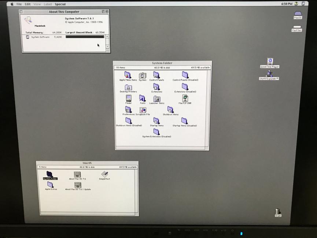
Task: Click the Help balloon menu icon
Action: [296, 4]
